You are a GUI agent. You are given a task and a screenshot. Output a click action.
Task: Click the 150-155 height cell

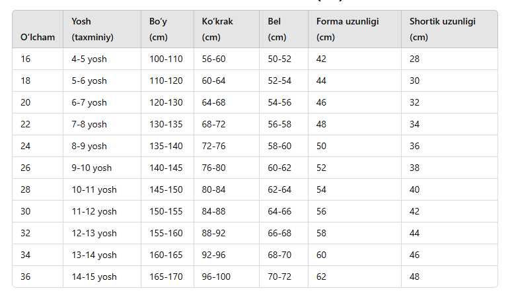tap(166, 211)
